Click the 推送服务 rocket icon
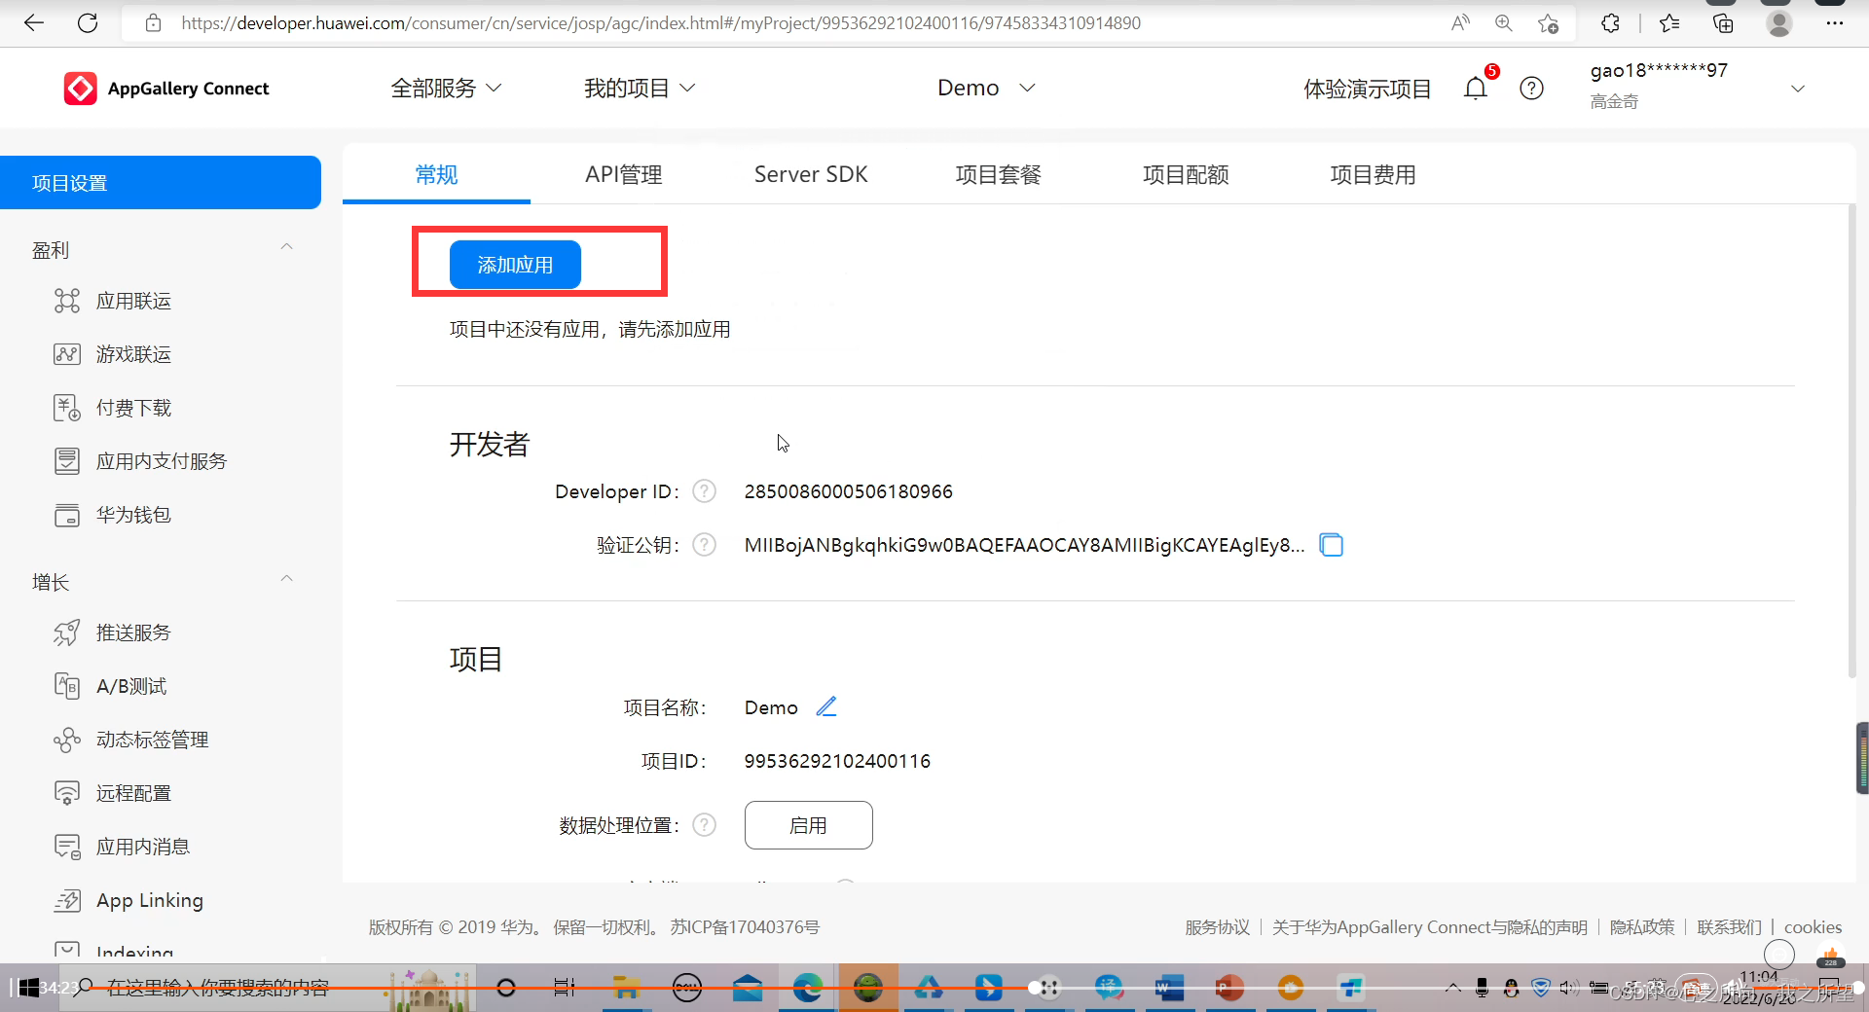The width and height of the screenshot is (1869, 1012). tap(67, 632)
